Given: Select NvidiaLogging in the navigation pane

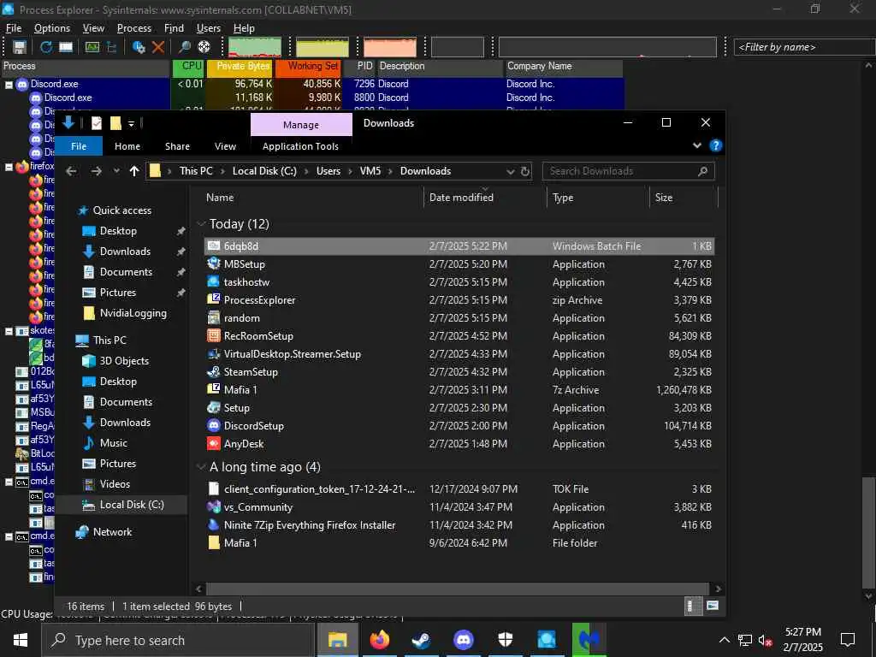Looking at the screenshot, I should point(133,313).
